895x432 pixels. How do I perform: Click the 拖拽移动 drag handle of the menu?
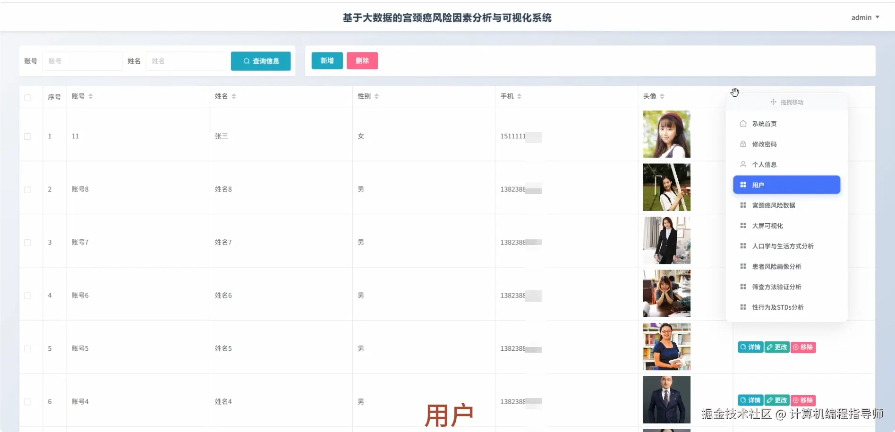tap(787, 102)
